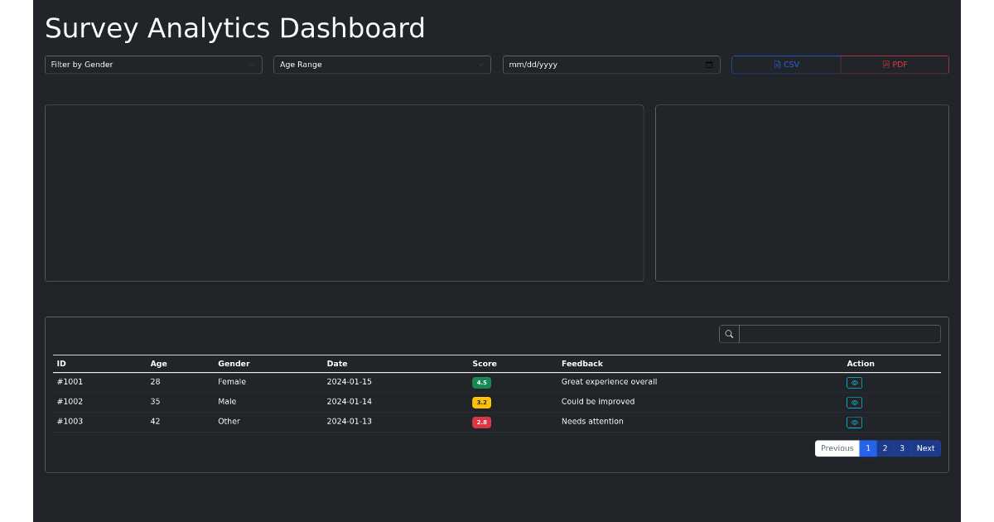Click the green 4.5 score badge

coord(481,383)
